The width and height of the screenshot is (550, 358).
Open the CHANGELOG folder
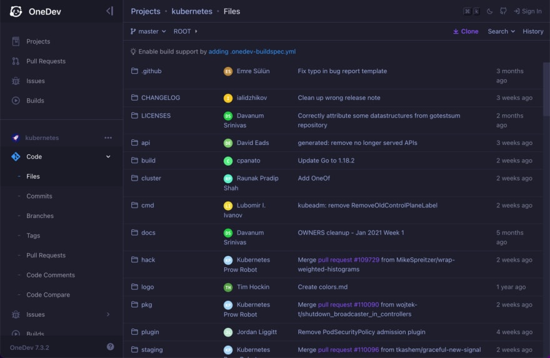(x=161, y=98)
